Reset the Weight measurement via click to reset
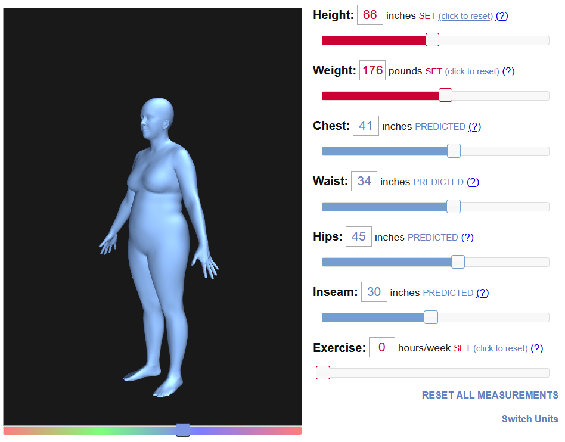The width and height of the screenshot is (565, 442). (471, 71)
